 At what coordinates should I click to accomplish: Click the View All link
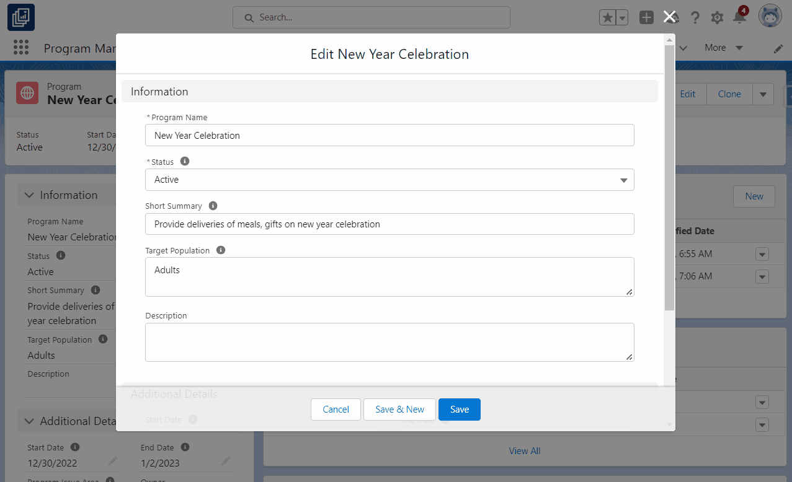[524, 450]
